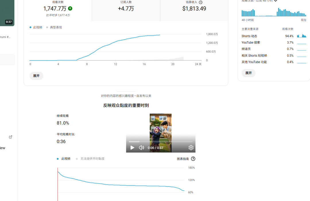The width and height of the screenshot is (310, 201).
Task: Click the 图表指南 label
Action: point(183,159)
